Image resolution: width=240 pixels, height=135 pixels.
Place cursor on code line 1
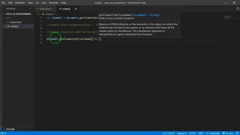(x=72, y=18)
